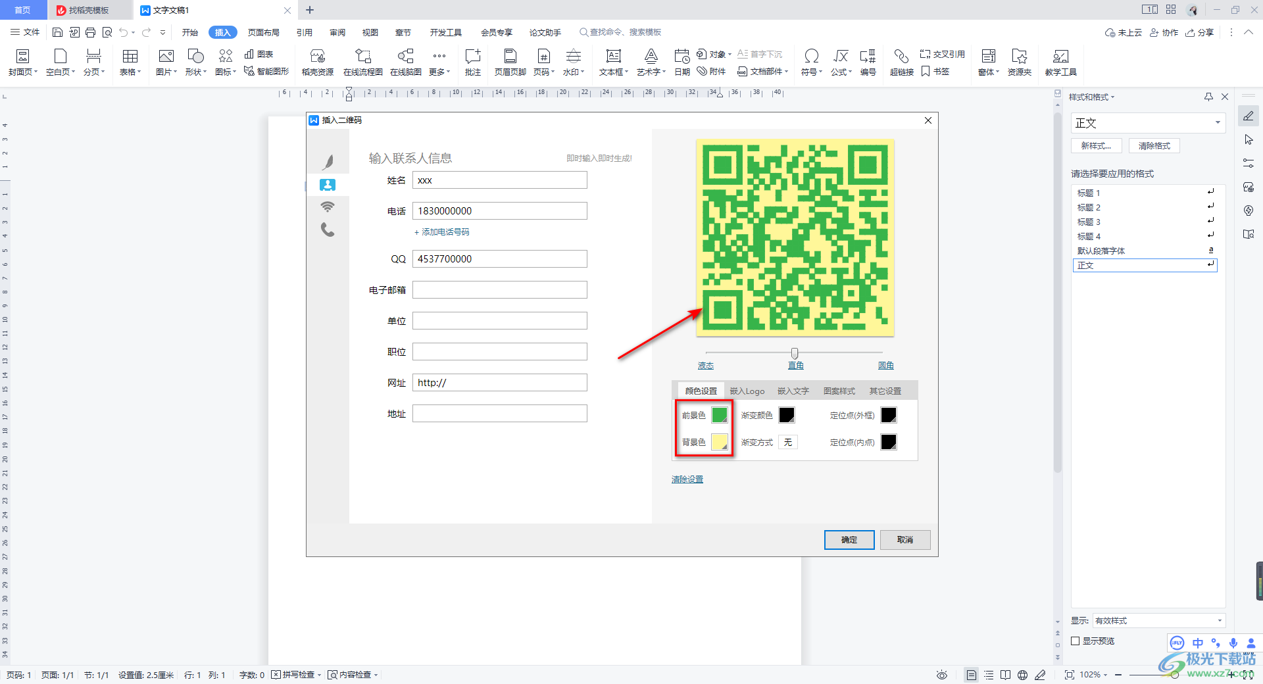Switch to the 图案样式 tab

pyautogui.click(x=839, y=391)
